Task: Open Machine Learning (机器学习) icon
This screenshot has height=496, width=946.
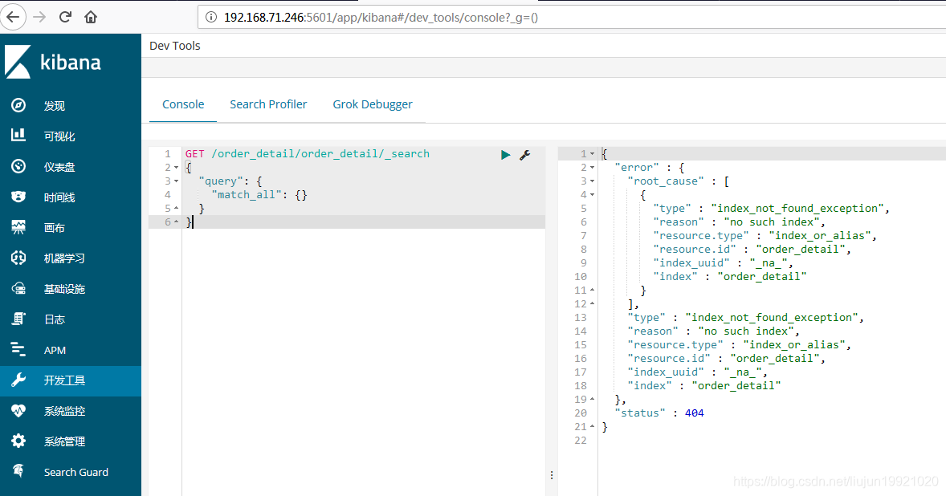Action: pyautogui.click(x=18, y=258)
